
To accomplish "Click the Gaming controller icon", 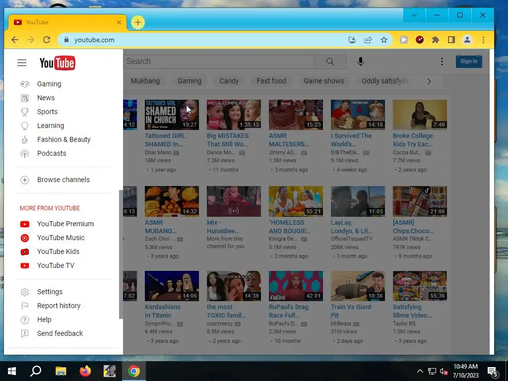I will click(x=25, y=84).
